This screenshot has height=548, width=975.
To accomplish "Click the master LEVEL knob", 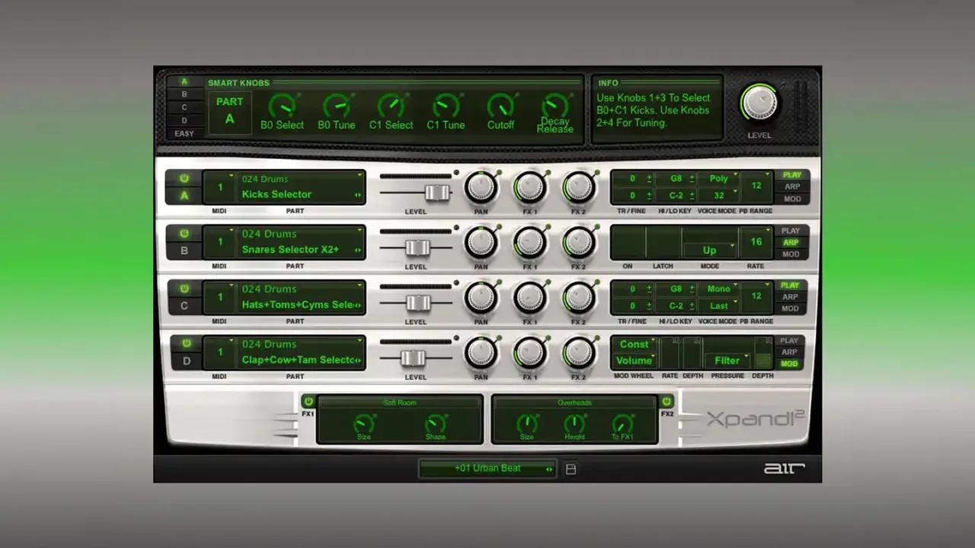I will [x=759, y=102].
